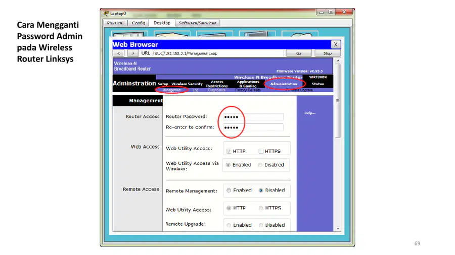Click the browser back arrow button
455x255 pixels.
[118, 53]
